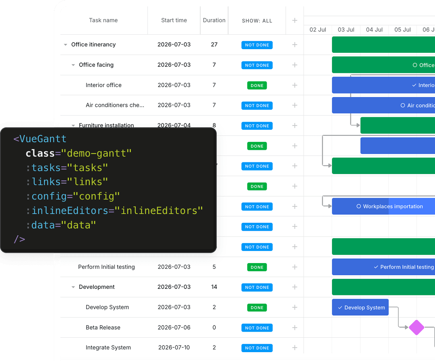Click plus icon in Beta Release row
The image size is (435, 361).
[294, 328]
